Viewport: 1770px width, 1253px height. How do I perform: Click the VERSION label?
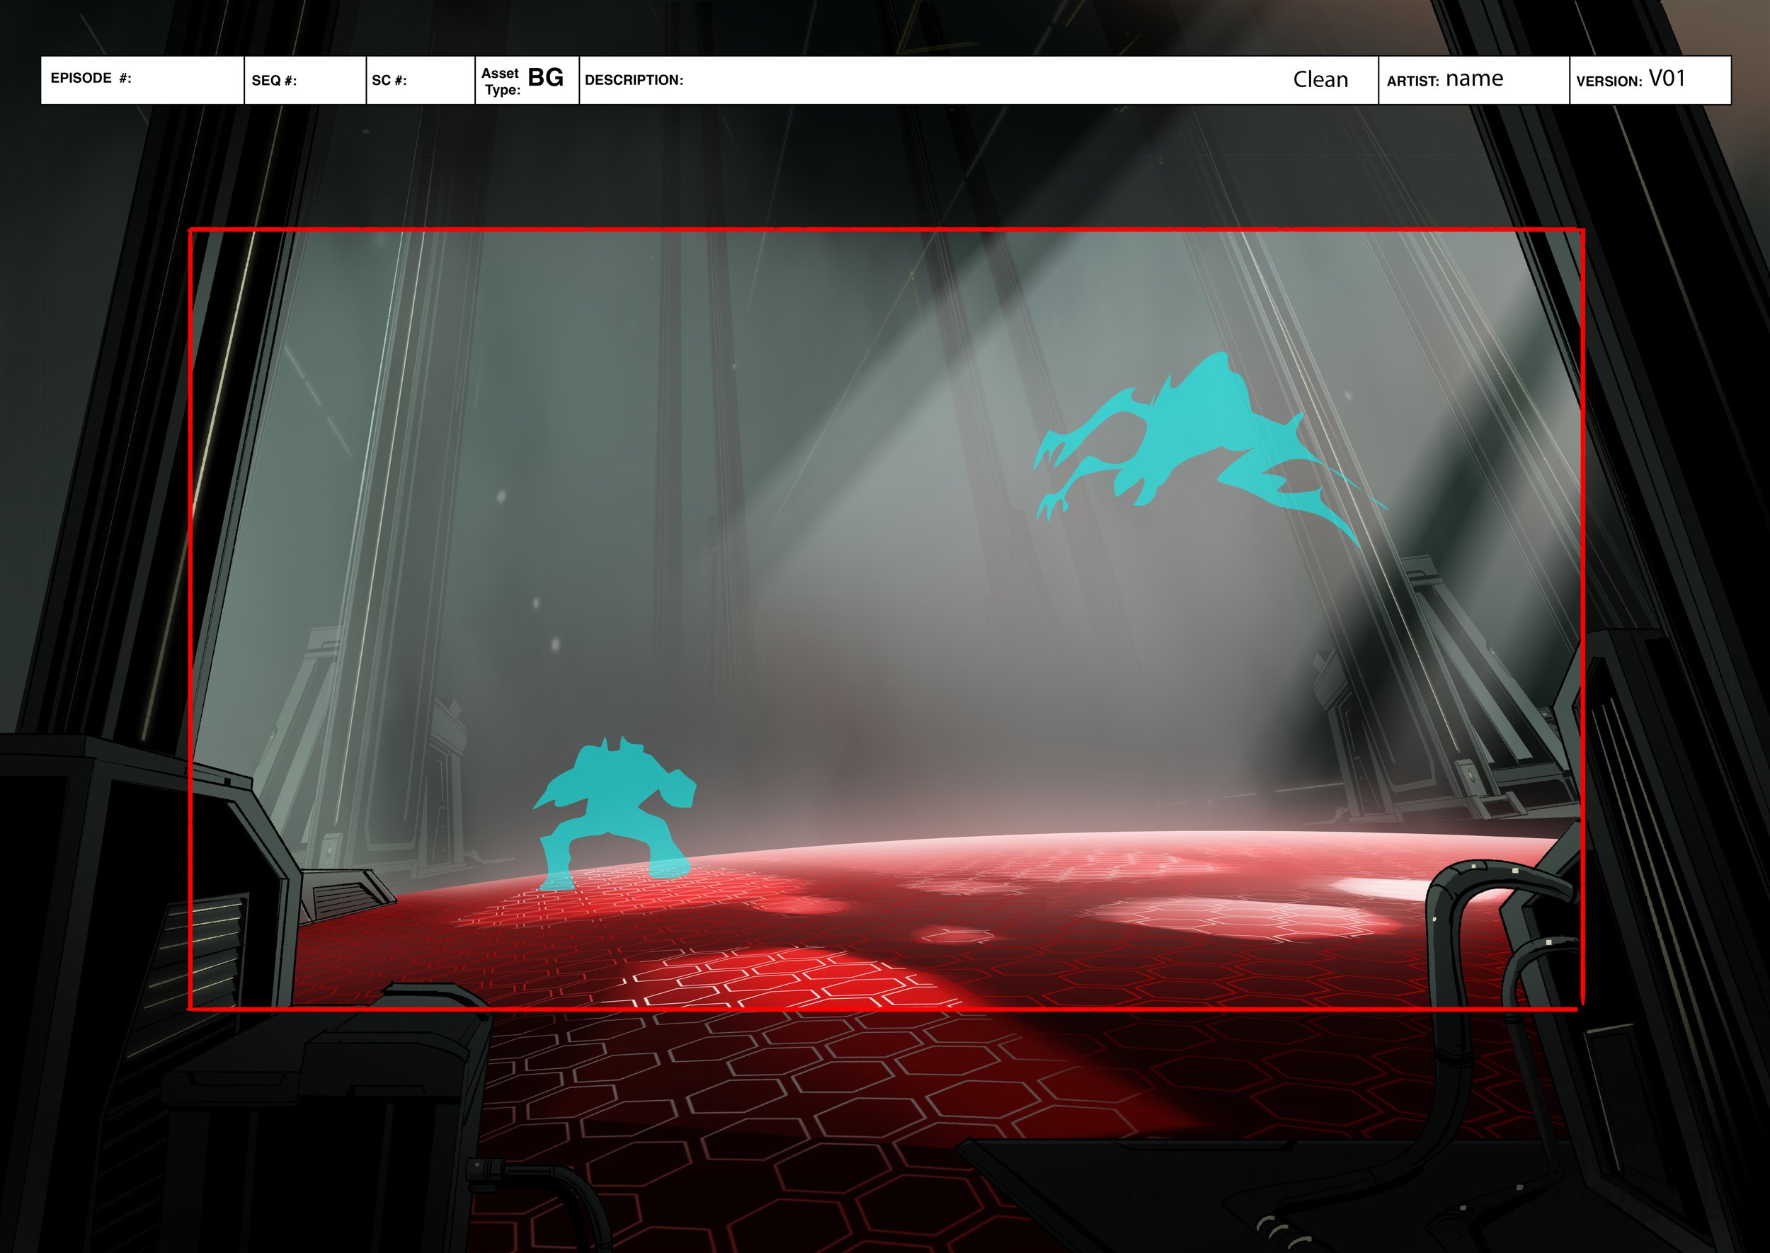(x=1609, y=81)
